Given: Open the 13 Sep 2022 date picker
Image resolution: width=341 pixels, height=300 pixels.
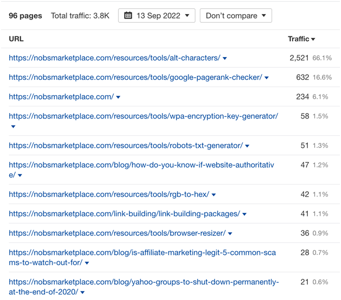Looking at the screenshot, I should tap(156, 16).
